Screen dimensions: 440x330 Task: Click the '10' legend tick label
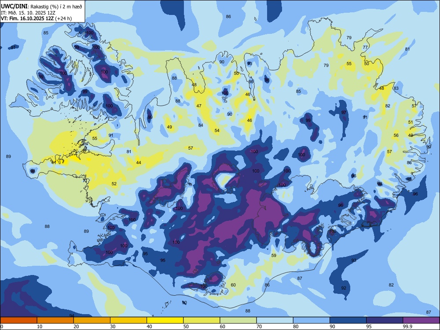tap(40, 326)
